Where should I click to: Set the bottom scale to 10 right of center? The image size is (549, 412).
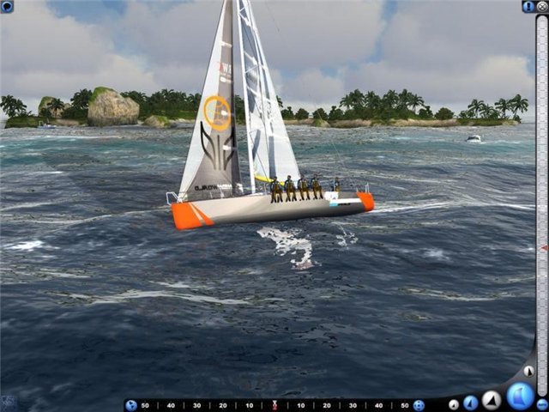[x=300, y=405]
